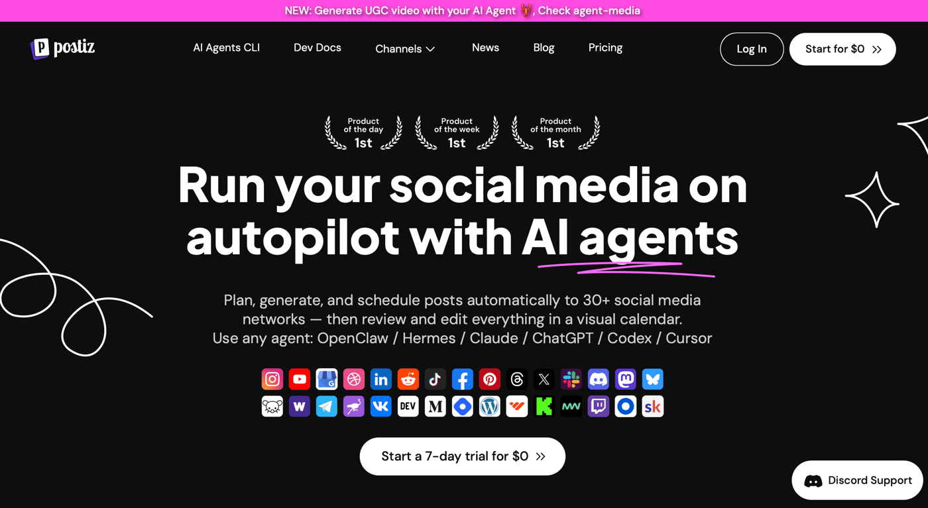928x508 pixels.
Task: Click the Pinterest channel icon
Action: [x=490, y=379]
